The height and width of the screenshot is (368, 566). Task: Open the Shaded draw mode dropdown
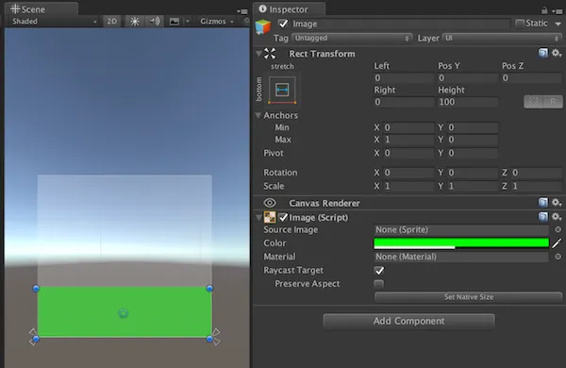pos(54,22)
